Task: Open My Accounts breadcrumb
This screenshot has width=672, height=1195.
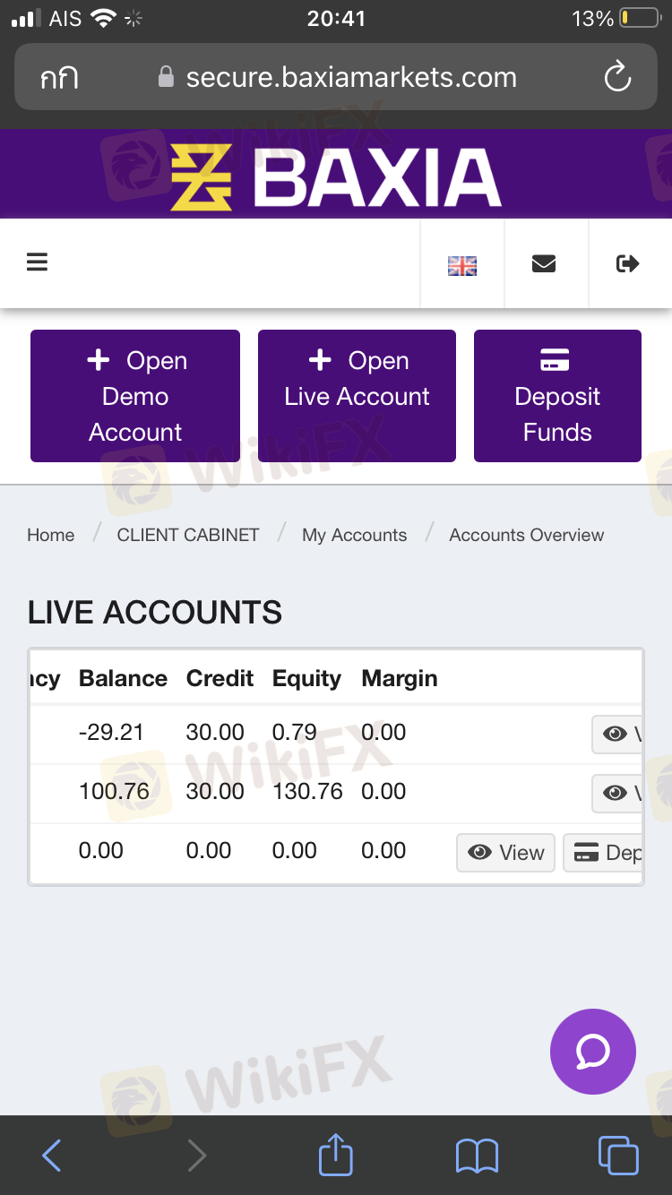Action: point(354,535)
